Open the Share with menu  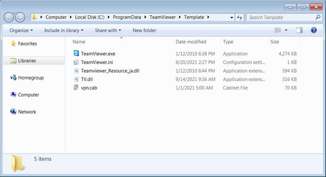point(108,30)
